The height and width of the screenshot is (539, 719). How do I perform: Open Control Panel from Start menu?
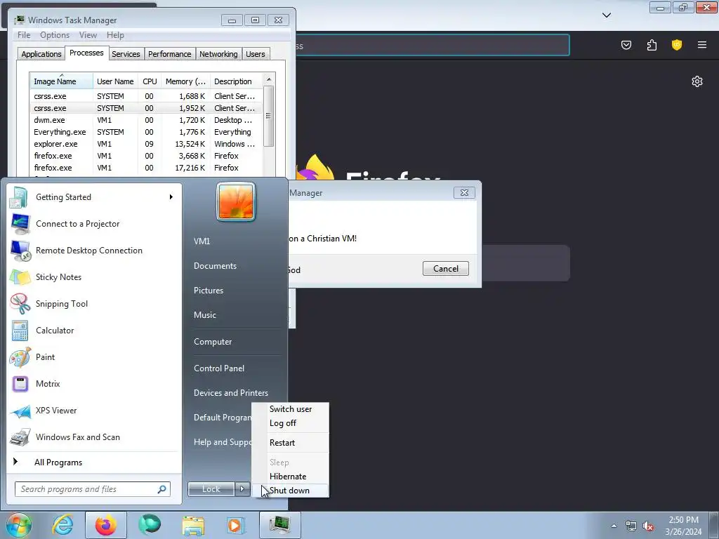pyautogui.click(x=219, y=368)
